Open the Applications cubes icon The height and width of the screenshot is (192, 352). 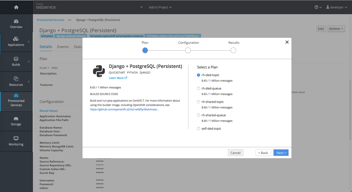[x=16, y=39]
